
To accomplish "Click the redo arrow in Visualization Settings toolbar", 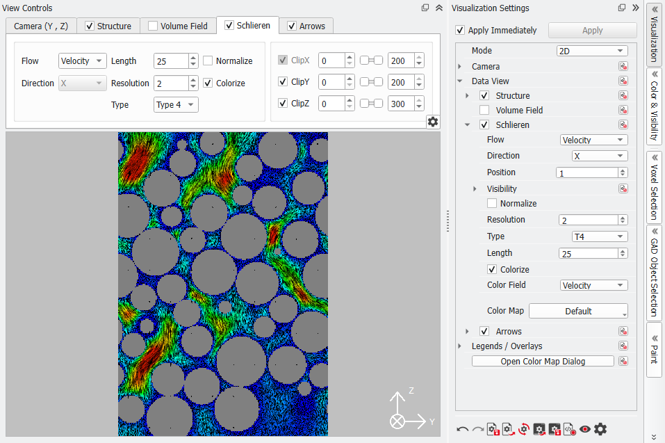I will coord(478,429).
